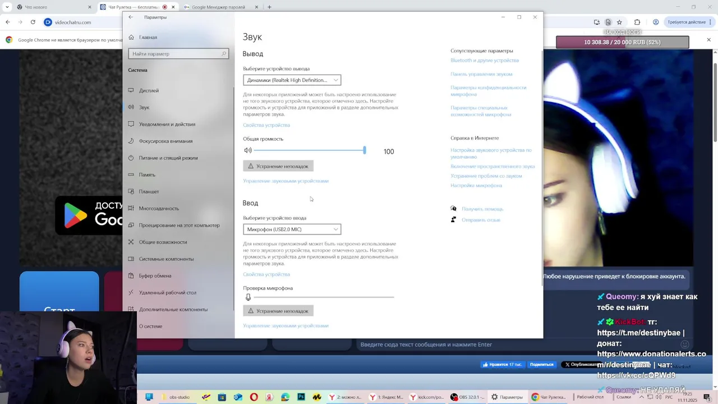This screenshot has width=718, height=404.
Task: Open Настройка звукового устройства по умолчанию link
Action: 491,154
